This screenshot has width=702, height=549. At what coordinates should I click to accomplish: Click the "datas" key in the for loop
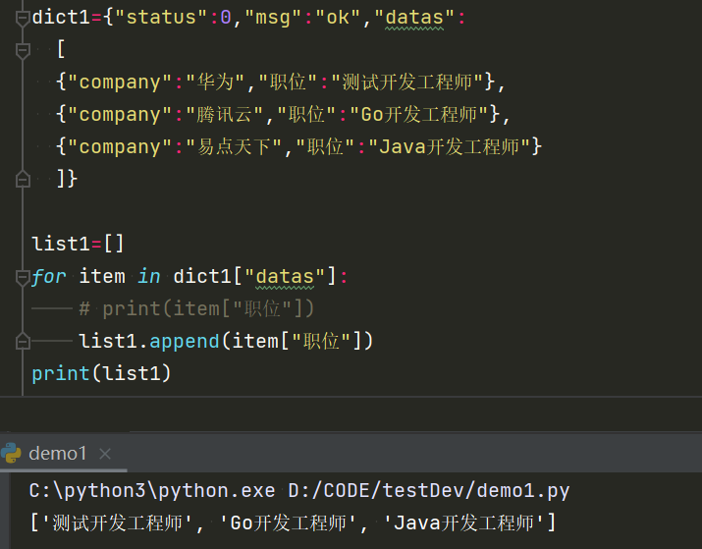pos(285,277)
